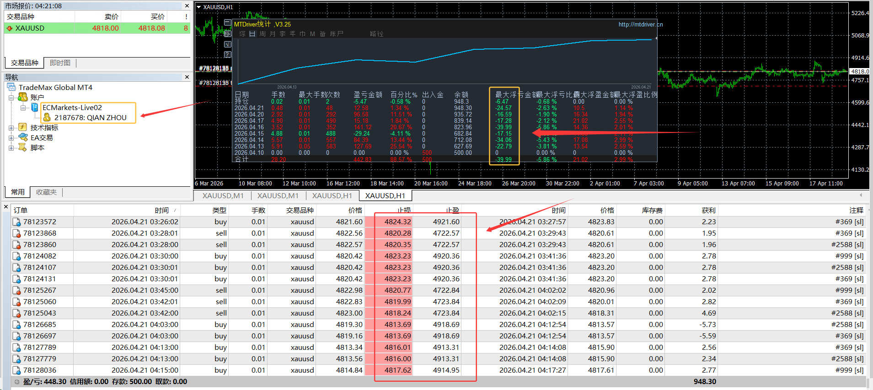Switch to the 即时图 tab
Viewport: 873px width, 390px height.
60,63
